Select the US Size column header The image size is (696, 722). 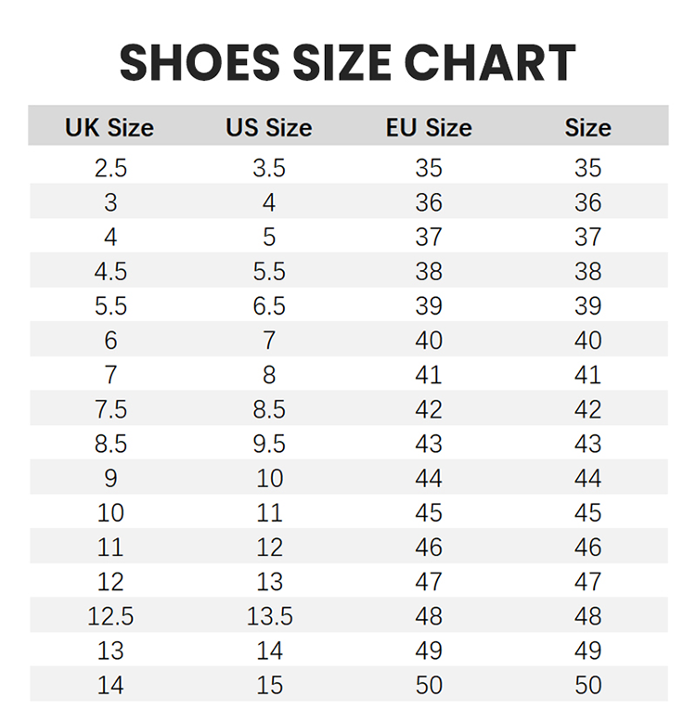(269, 127)
